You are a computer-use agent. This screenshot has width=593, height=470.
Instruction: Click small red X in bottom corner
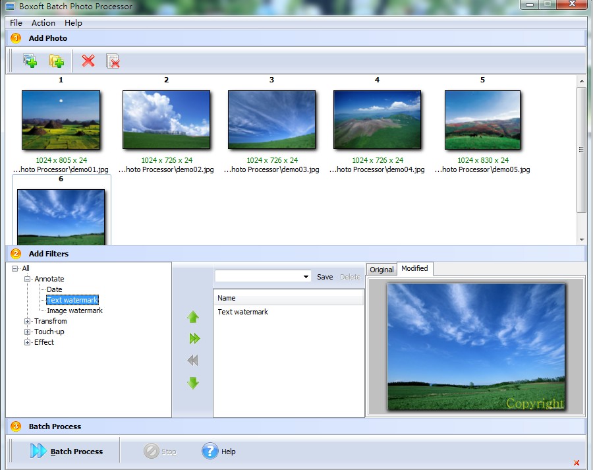pos(577,463)
